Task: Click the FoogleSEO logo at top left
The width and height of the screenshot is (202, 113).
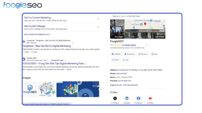Action: [x=23, y=5]
